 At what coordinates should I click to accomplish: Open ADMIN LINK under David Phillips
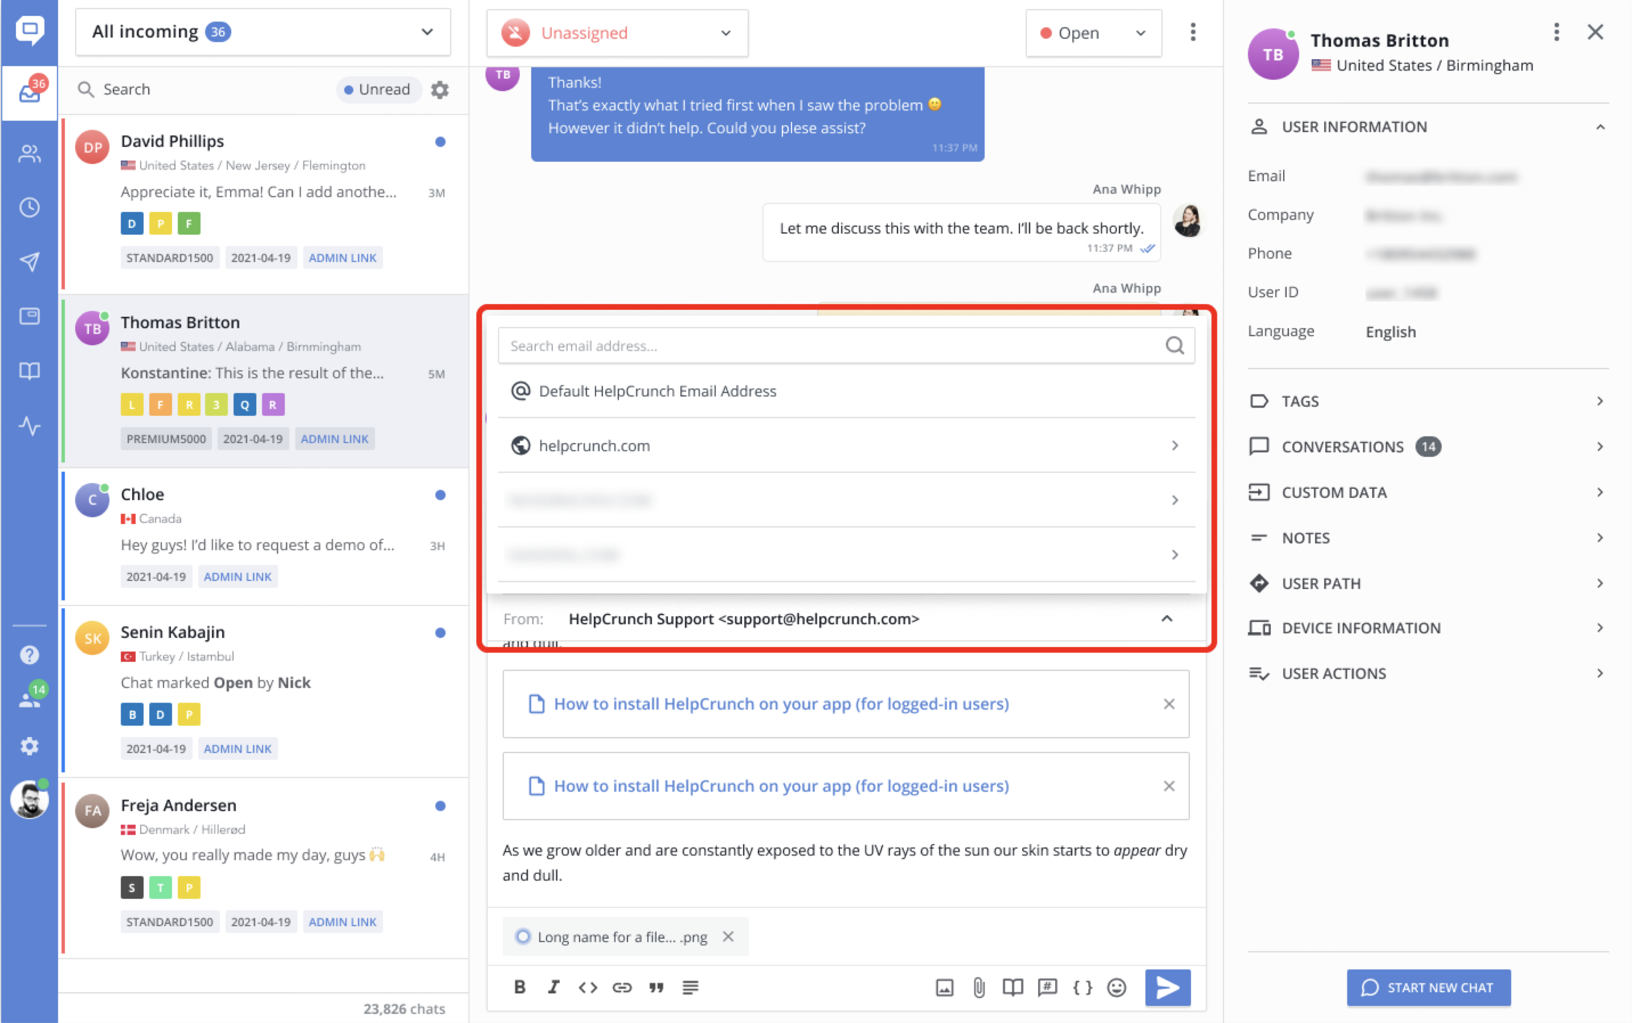pyautogui.click(x=342, y=258)
